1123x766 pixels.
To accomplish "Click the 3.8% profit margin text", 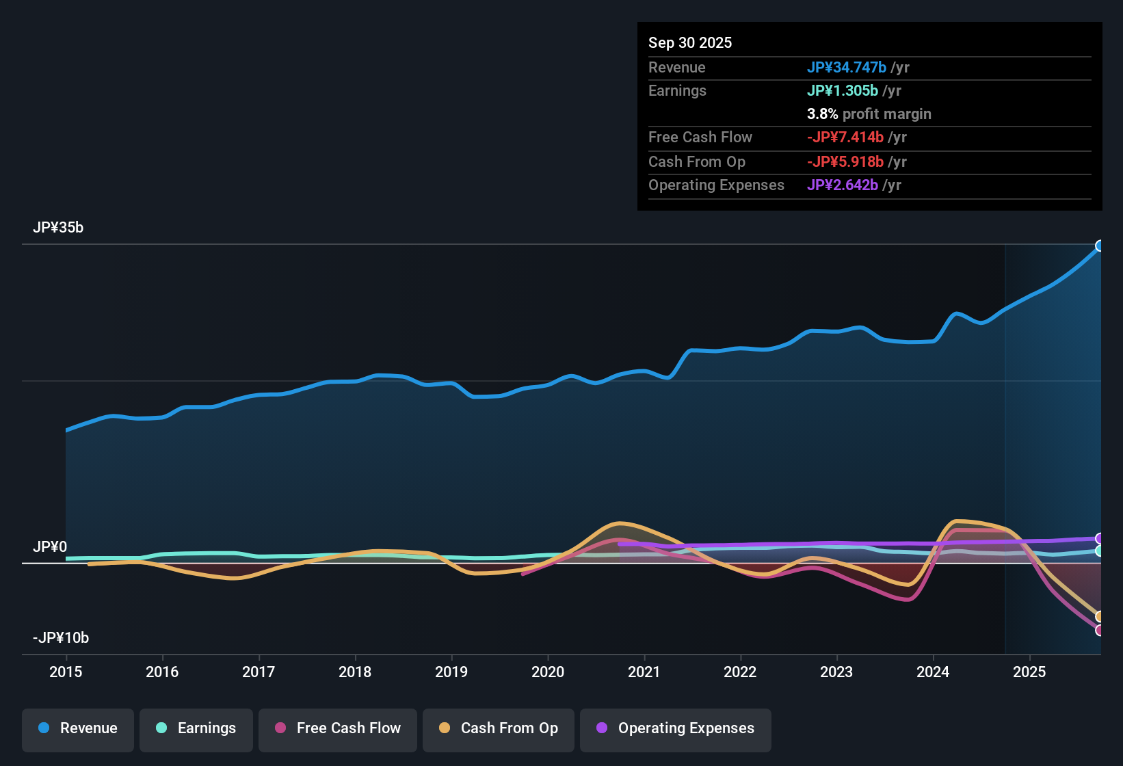I will [869, 114].
